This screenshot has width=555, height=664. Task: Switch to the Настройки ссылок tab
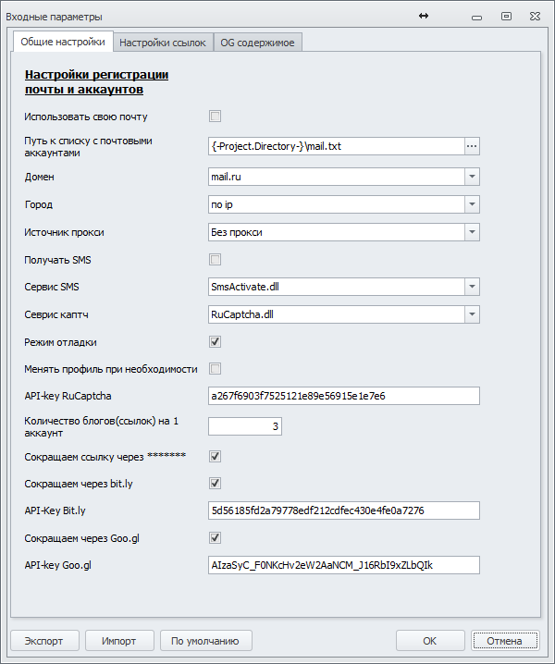[x=163, y=43]
